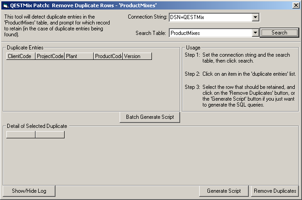Click second blank column header in detail grid
Screen dimensions: 302x200
coord(50,135)
